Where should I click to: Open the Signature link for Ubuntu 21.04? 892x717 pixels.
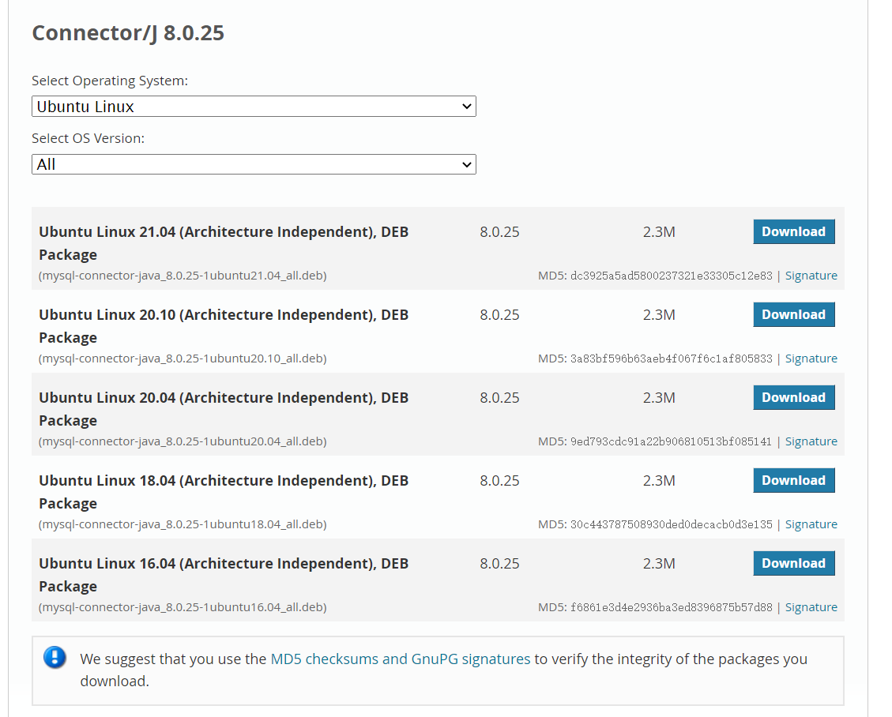click(x=811, y=276)
